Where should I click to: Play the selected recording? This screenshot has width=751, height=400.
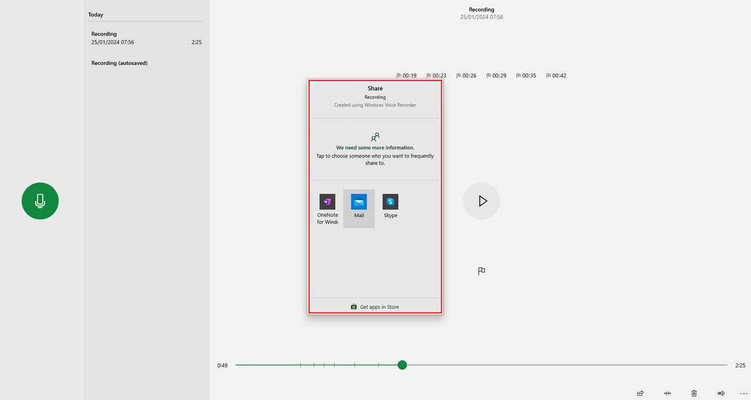click(481, 201)
